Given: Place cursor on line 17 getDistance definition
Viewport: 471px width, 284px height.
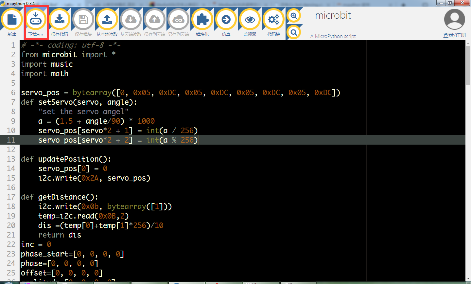Looking at the screenshot, I should click(60, 197).
